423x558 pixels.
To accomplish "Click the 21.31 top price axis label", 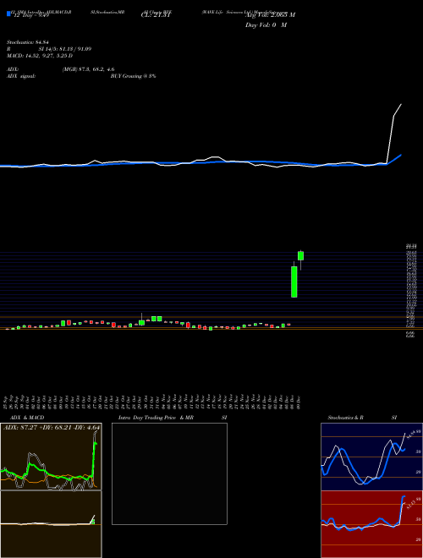I will pyautogui.click(x=411, y=246).
